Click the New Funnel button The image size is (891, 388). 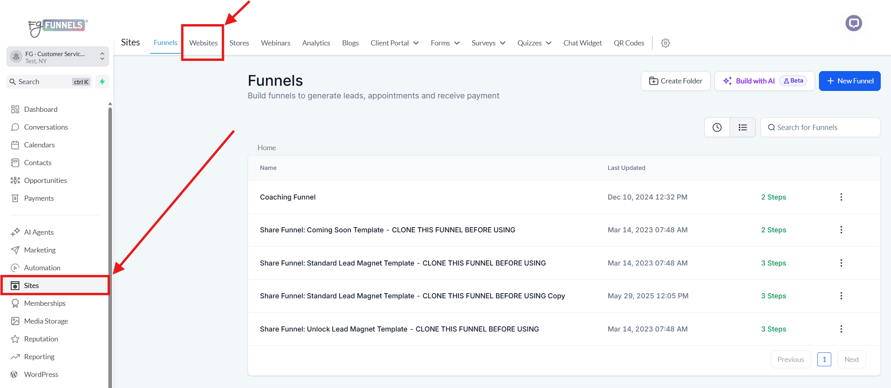point(849,81)
